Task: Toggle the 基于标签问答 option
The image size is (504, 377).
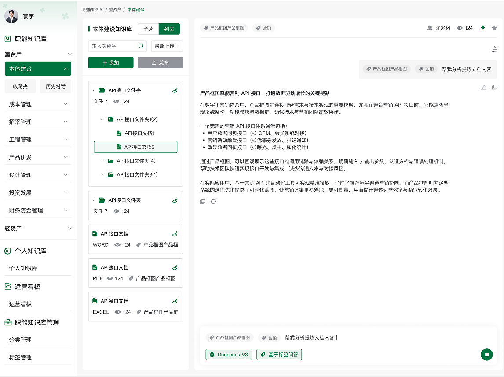Action: [279, 355]
